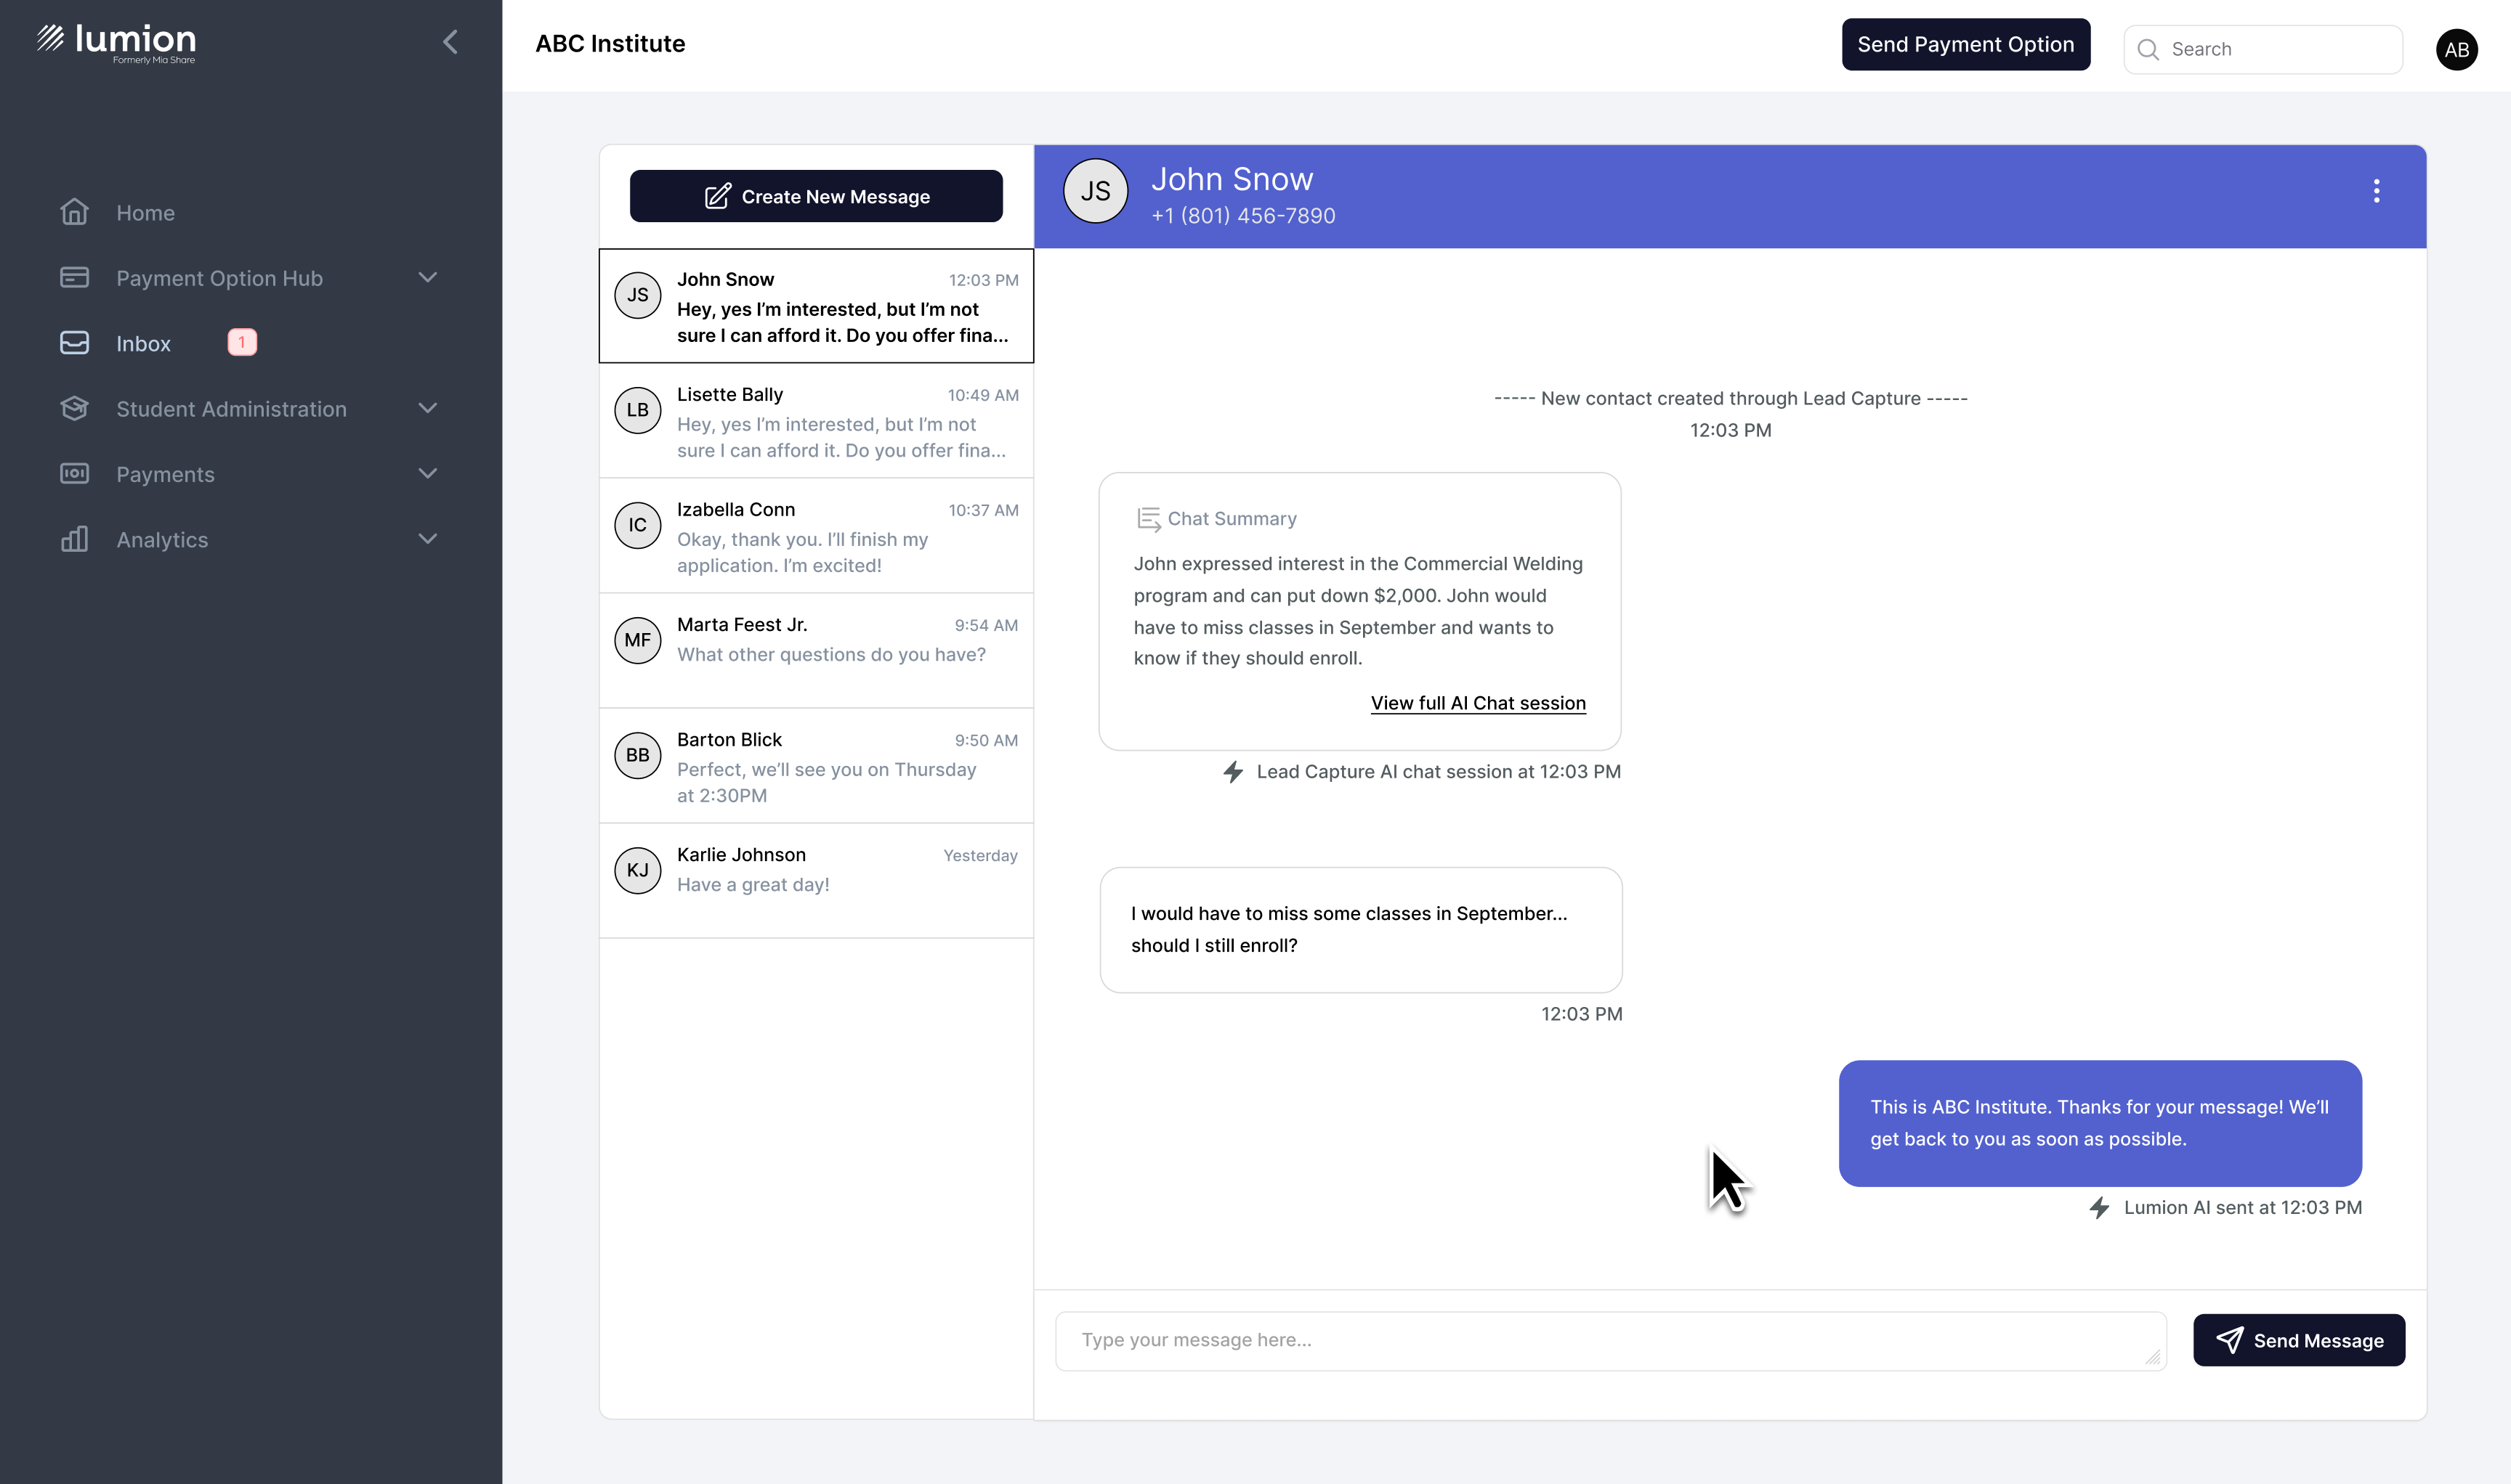Open Barton Blick conversation
The height and width of the screenshot is (1484, 2511).
(816, 765)
